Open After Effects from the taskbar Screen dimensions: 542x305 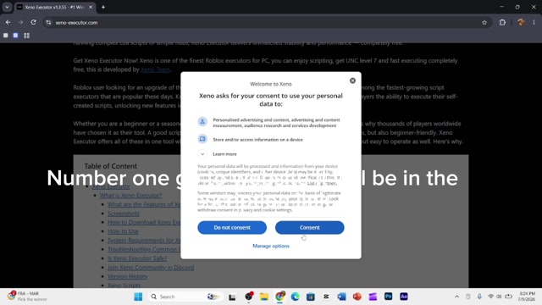(404, 297)
